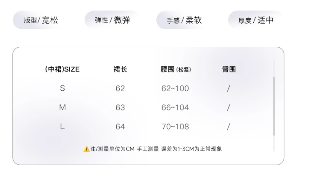This screenshot has width=309, height=184.
Task: Click waist range 66~104
Action: 175,107
